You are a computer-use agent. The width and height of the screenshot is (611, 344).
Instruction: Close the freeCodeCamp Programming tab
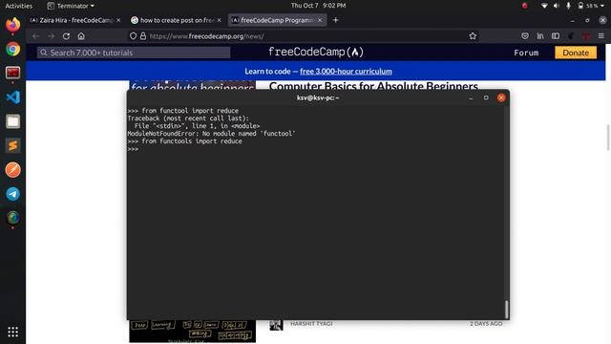coord(320,20)
